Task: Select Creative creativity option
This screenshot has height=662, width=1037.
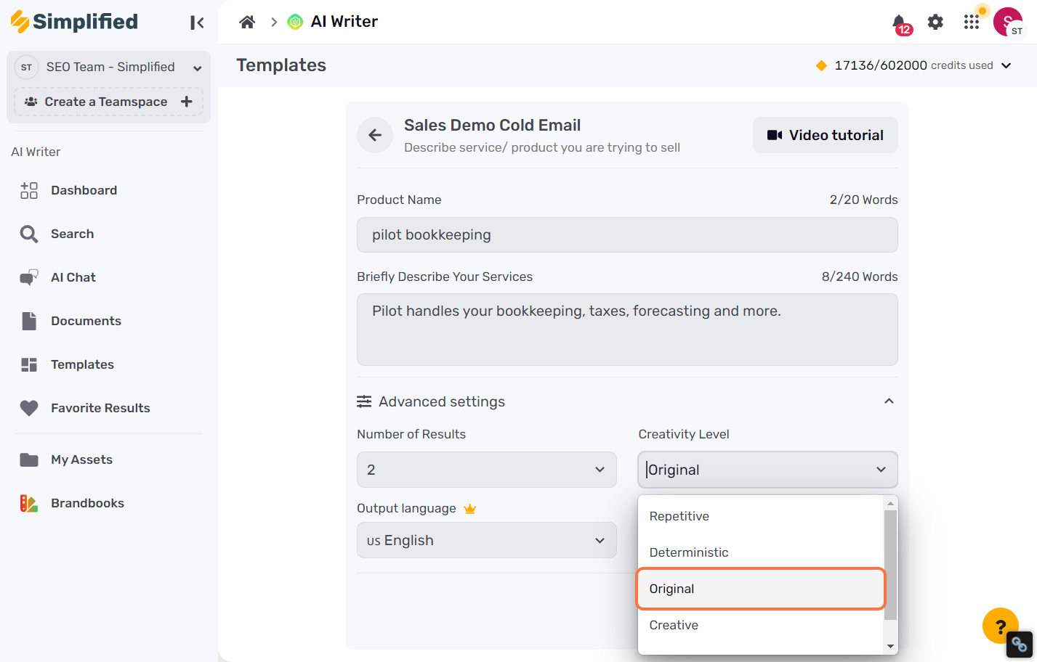Action: pos(761,625)
